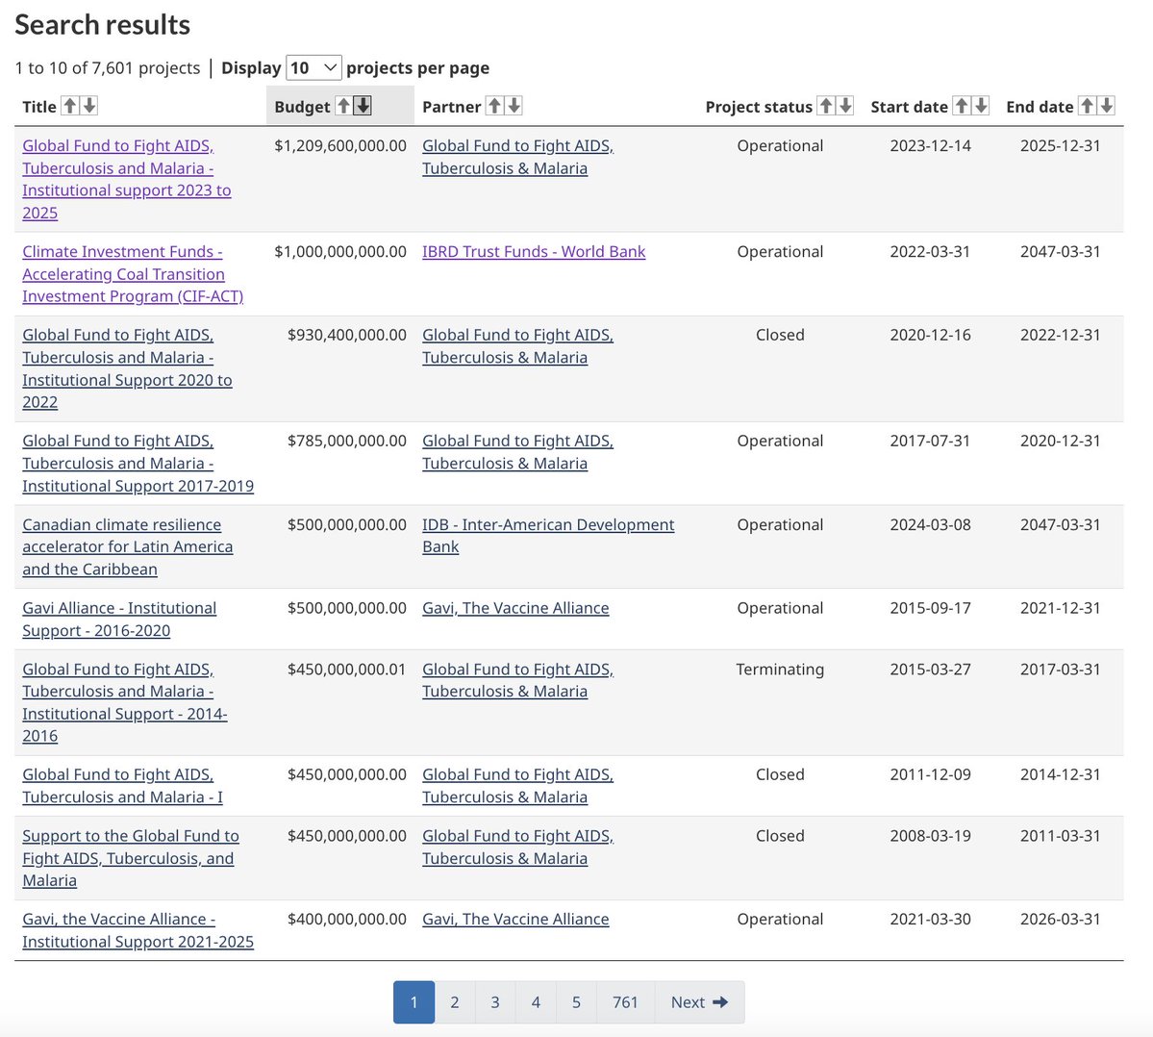Open IBRD Trust Funds - World Bank partner
1153x1037 pixels.
pos(534,252)
